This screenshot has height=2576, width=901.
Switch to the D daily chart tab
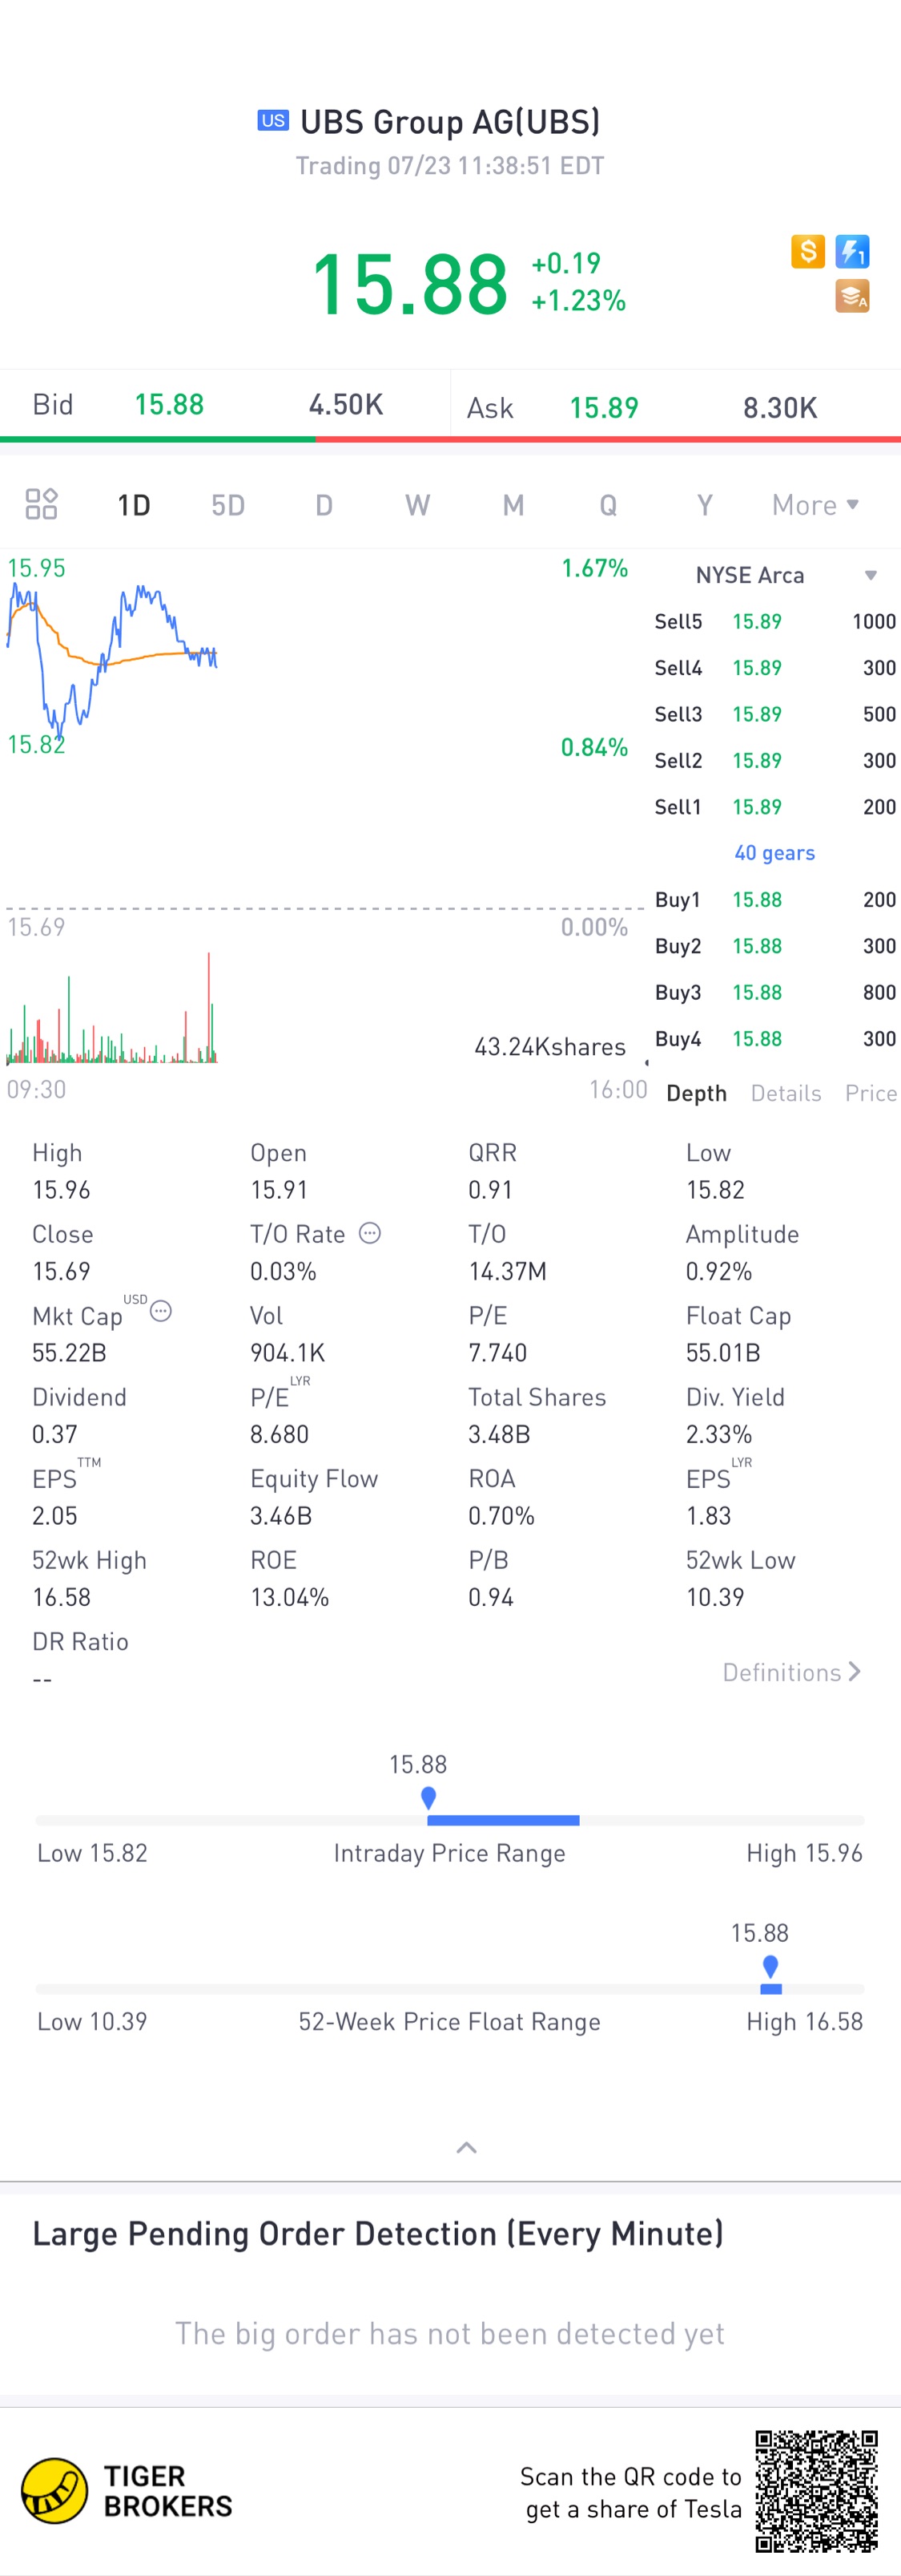pyautogui.click(x=324, y=505)
